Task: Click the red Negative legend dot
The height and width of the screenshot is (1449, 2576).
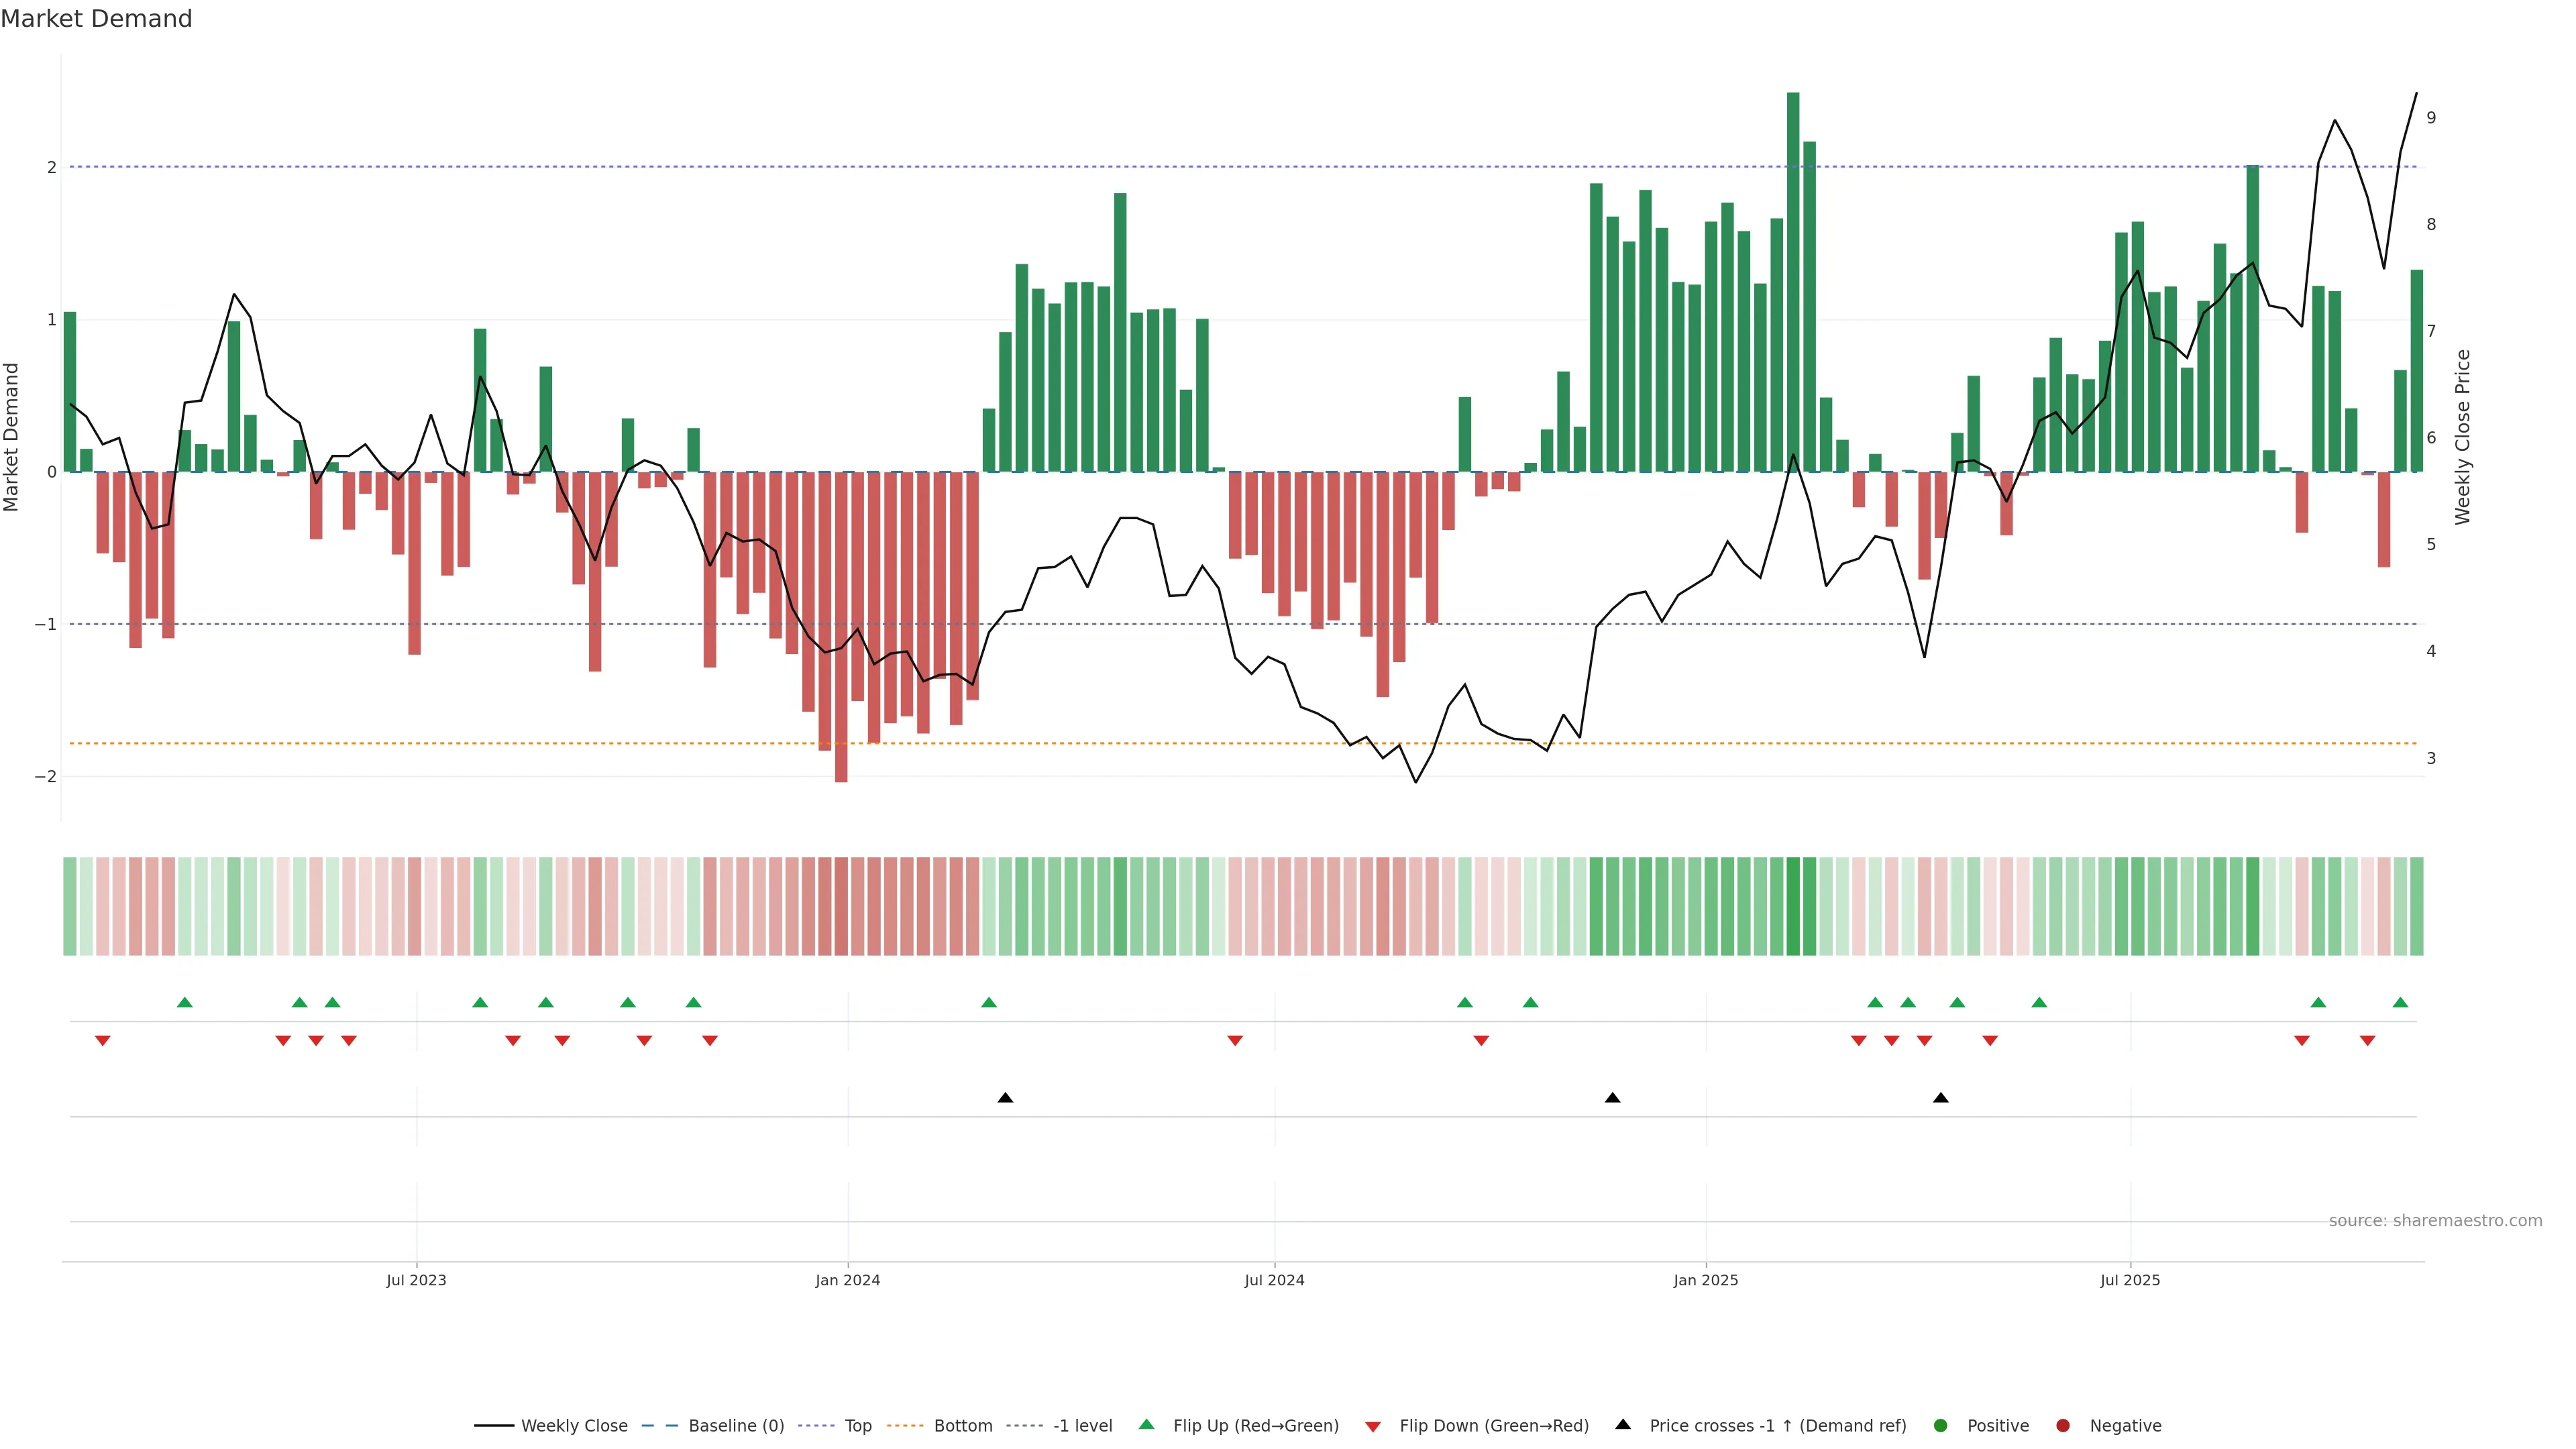Action: pos(2063,1426)
